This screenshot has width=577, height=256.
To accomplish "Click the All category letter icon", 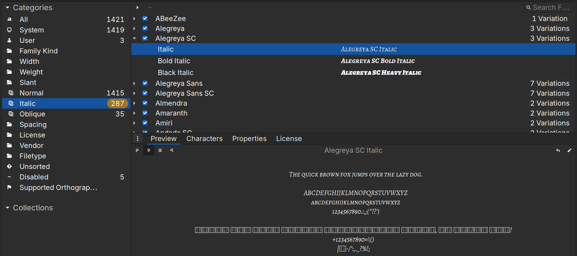I will (x=9, y=19).
